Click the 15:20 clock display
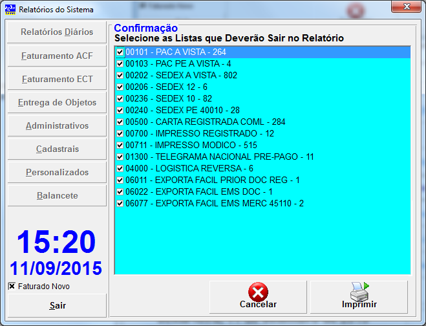Viewport: 426px width, 326px height. [56, 242]
